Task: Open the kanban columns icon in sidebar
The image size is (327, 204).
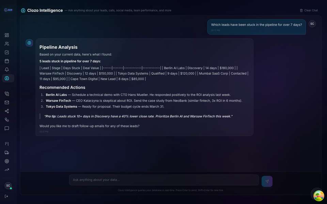Action: (x=7, y=144)
